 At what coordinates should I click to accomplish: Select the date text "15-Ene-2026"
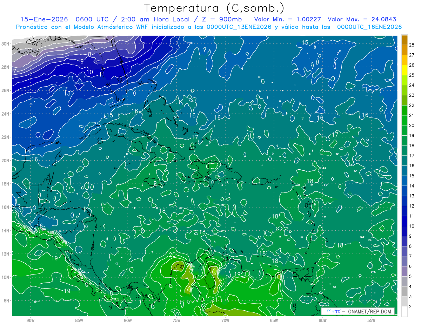click(x=44, y=20)
